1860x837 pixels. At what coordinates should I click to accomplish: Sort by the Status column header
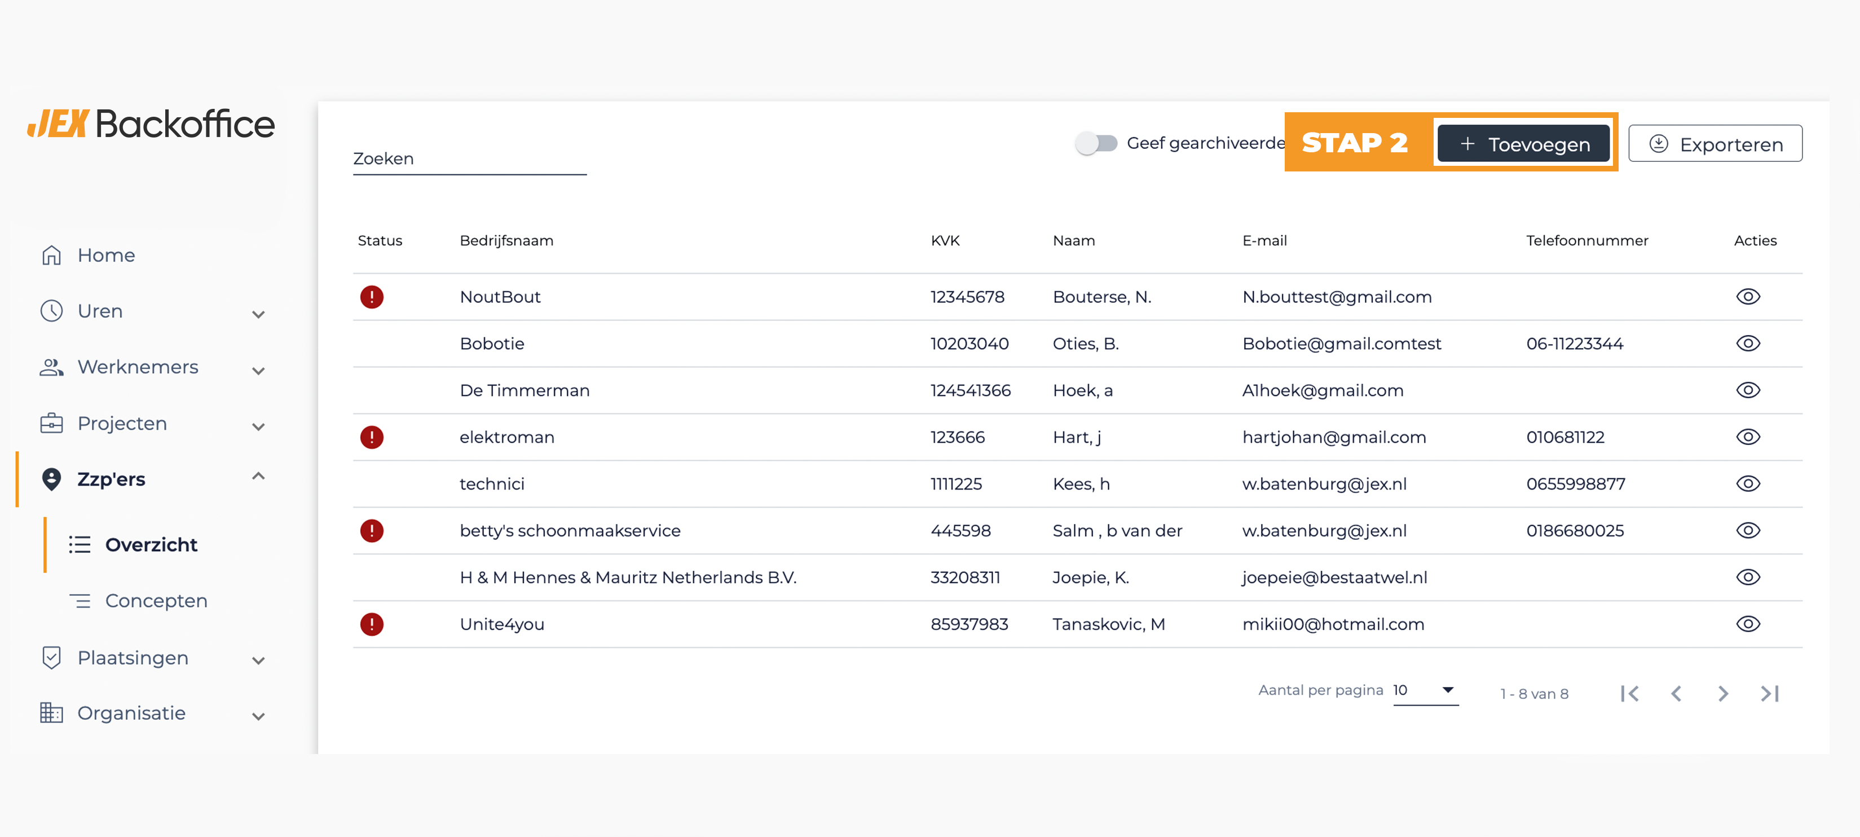380,240
